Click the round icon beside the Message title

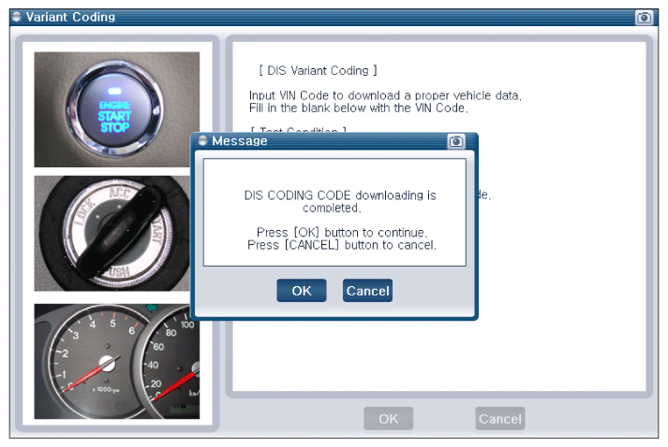[202, 140]
